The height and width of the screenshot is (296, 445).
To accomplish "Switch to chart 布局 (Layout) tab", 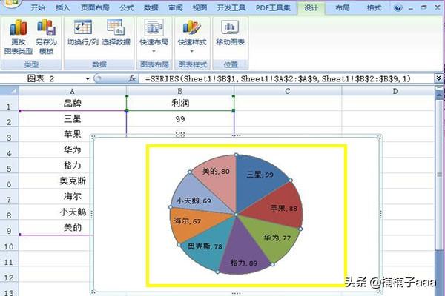I will [342, 7].
